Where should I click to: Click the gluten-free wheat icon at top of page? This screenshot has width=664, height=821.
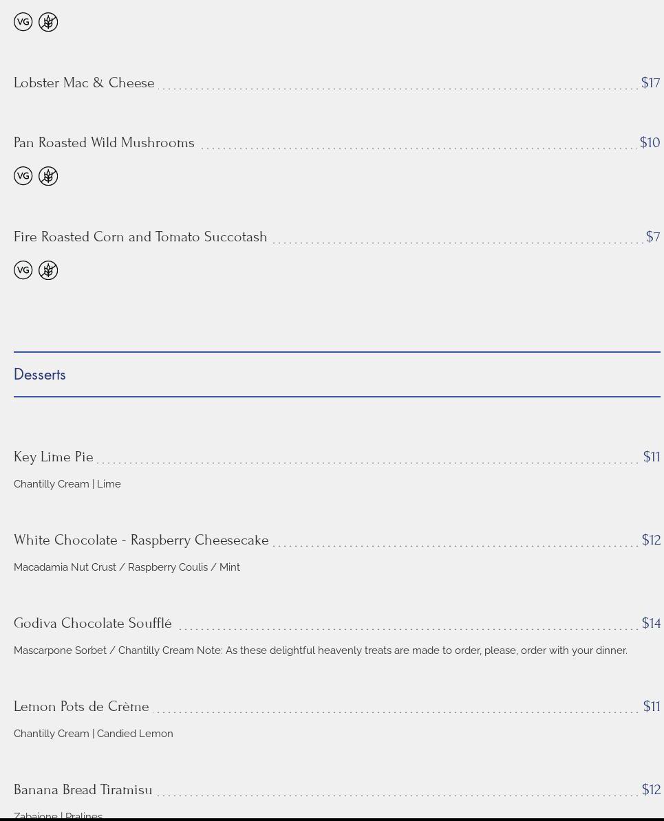(48, 22)
